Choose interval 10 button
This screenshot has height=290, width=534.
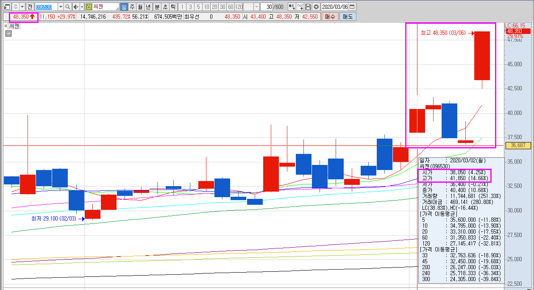[x=206, y=7]
